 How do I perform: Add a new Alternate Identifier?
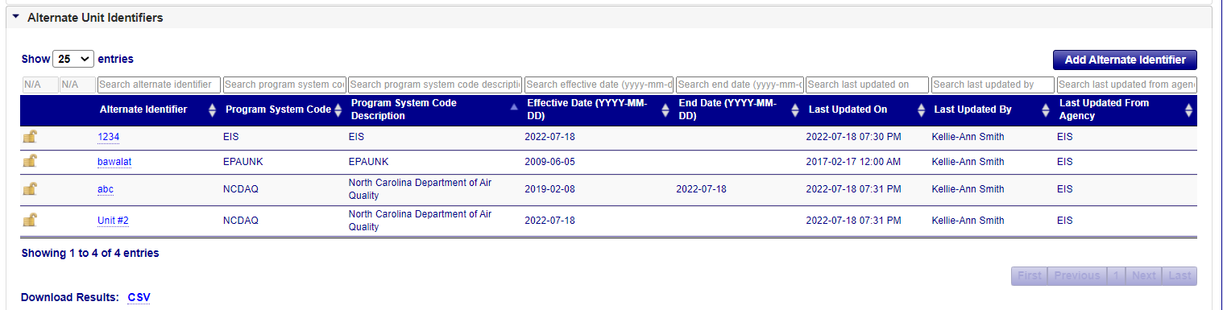(x=1125, y=60)
